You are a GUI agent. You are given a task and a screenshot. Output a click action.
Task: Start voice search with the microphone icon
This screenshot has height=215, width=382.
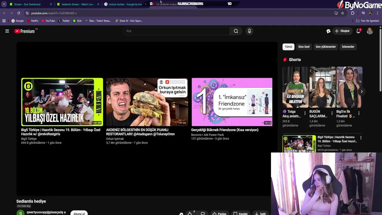coord(249,31)
